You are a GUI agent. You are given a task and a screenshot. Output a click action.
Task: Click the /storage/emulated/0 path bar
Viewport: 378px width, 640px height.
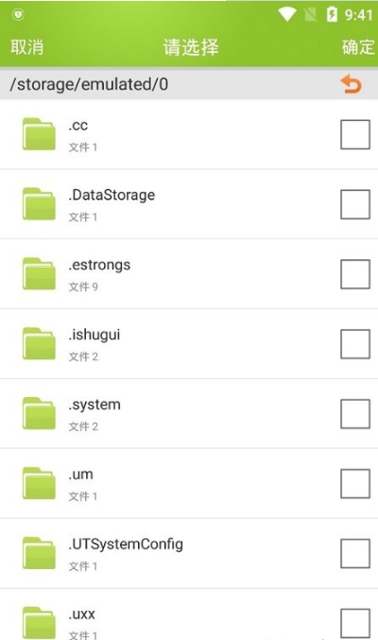189,84
